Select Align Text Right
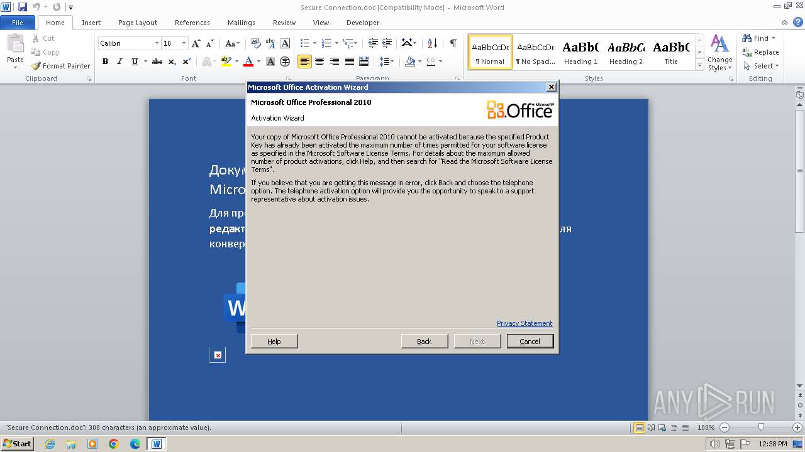 335,62
